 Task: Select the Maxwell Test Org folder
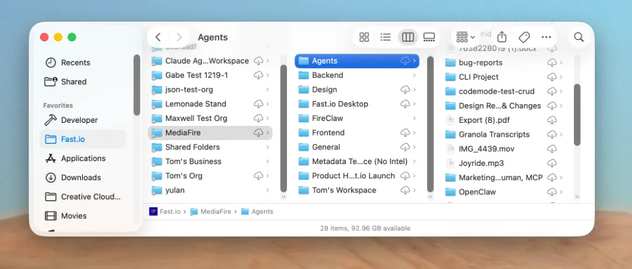pyautogui.click(x=210, y=118)
